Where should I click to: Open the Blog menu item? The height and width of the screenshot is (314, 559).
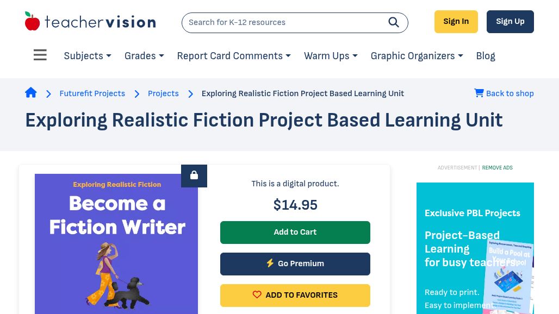tap(486, 56)
